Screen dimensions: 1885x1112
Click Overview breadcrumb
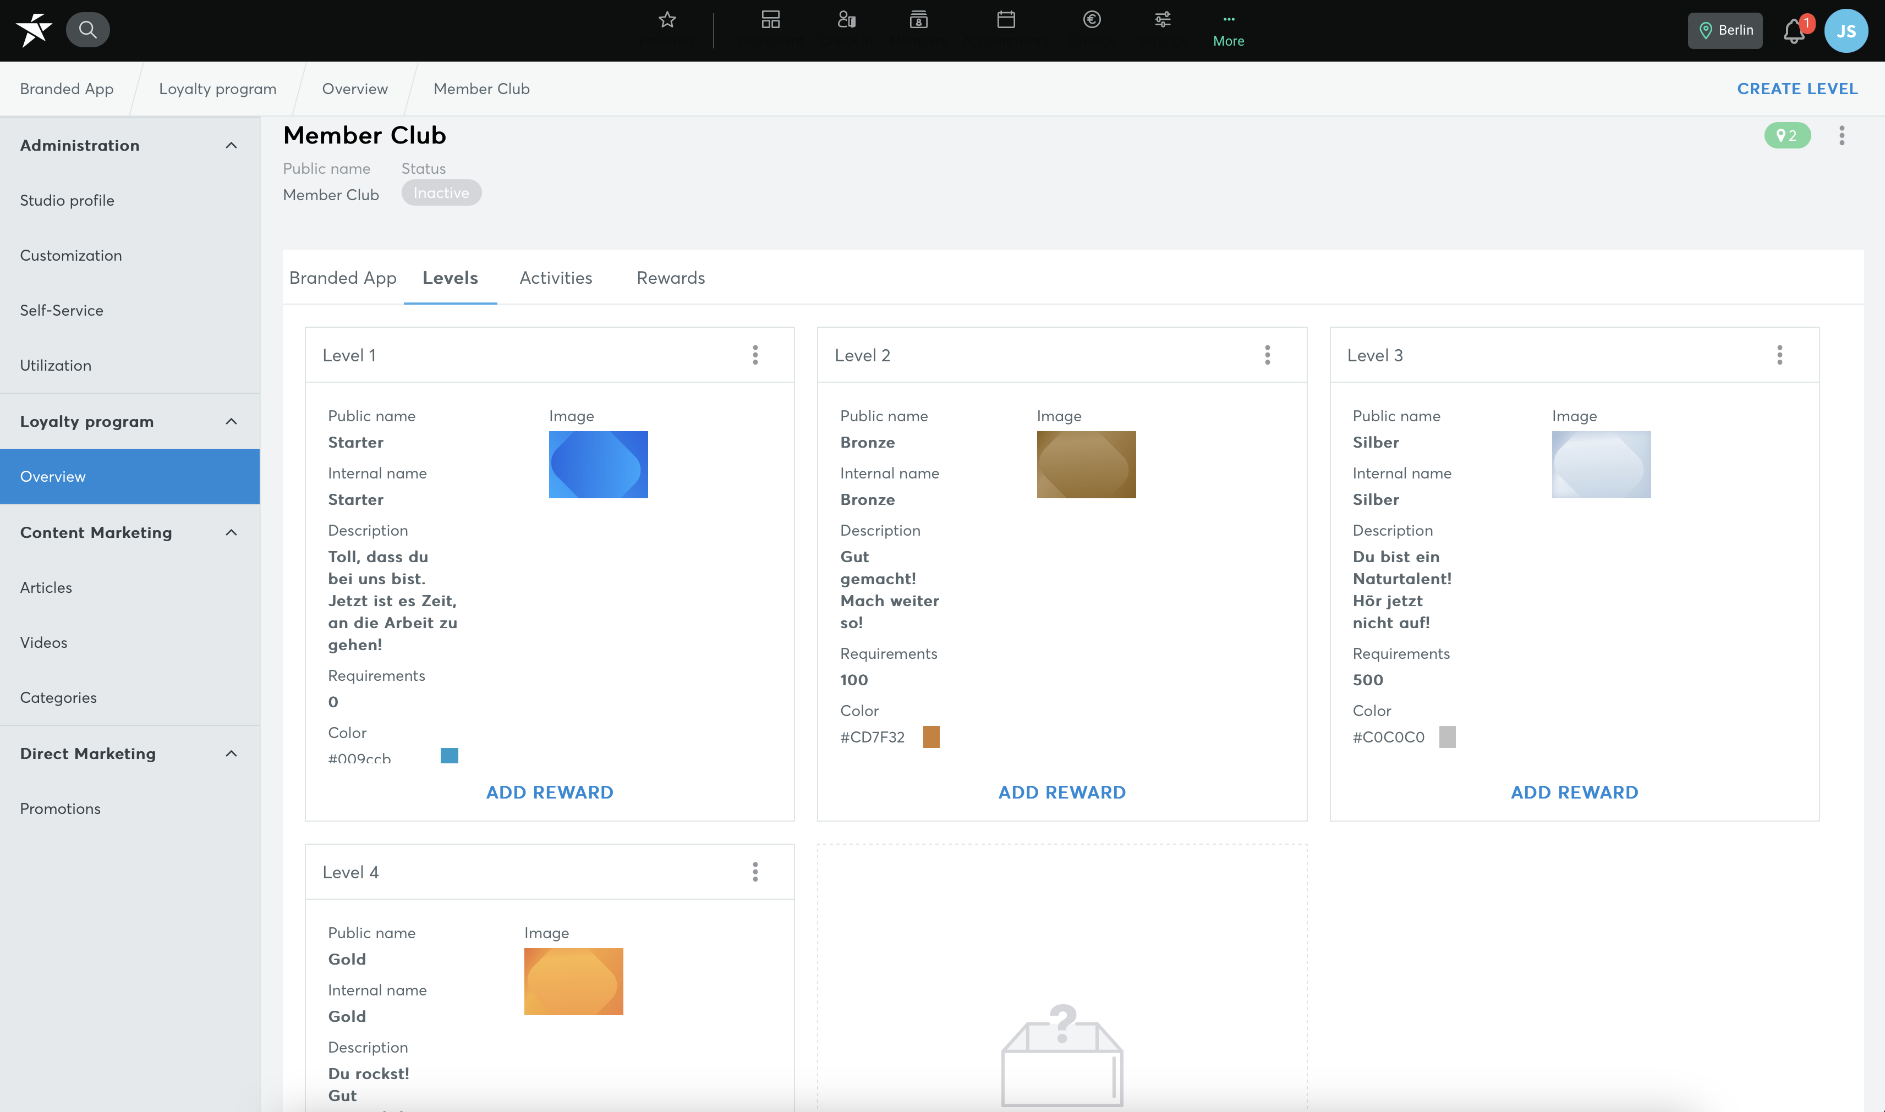354,89
